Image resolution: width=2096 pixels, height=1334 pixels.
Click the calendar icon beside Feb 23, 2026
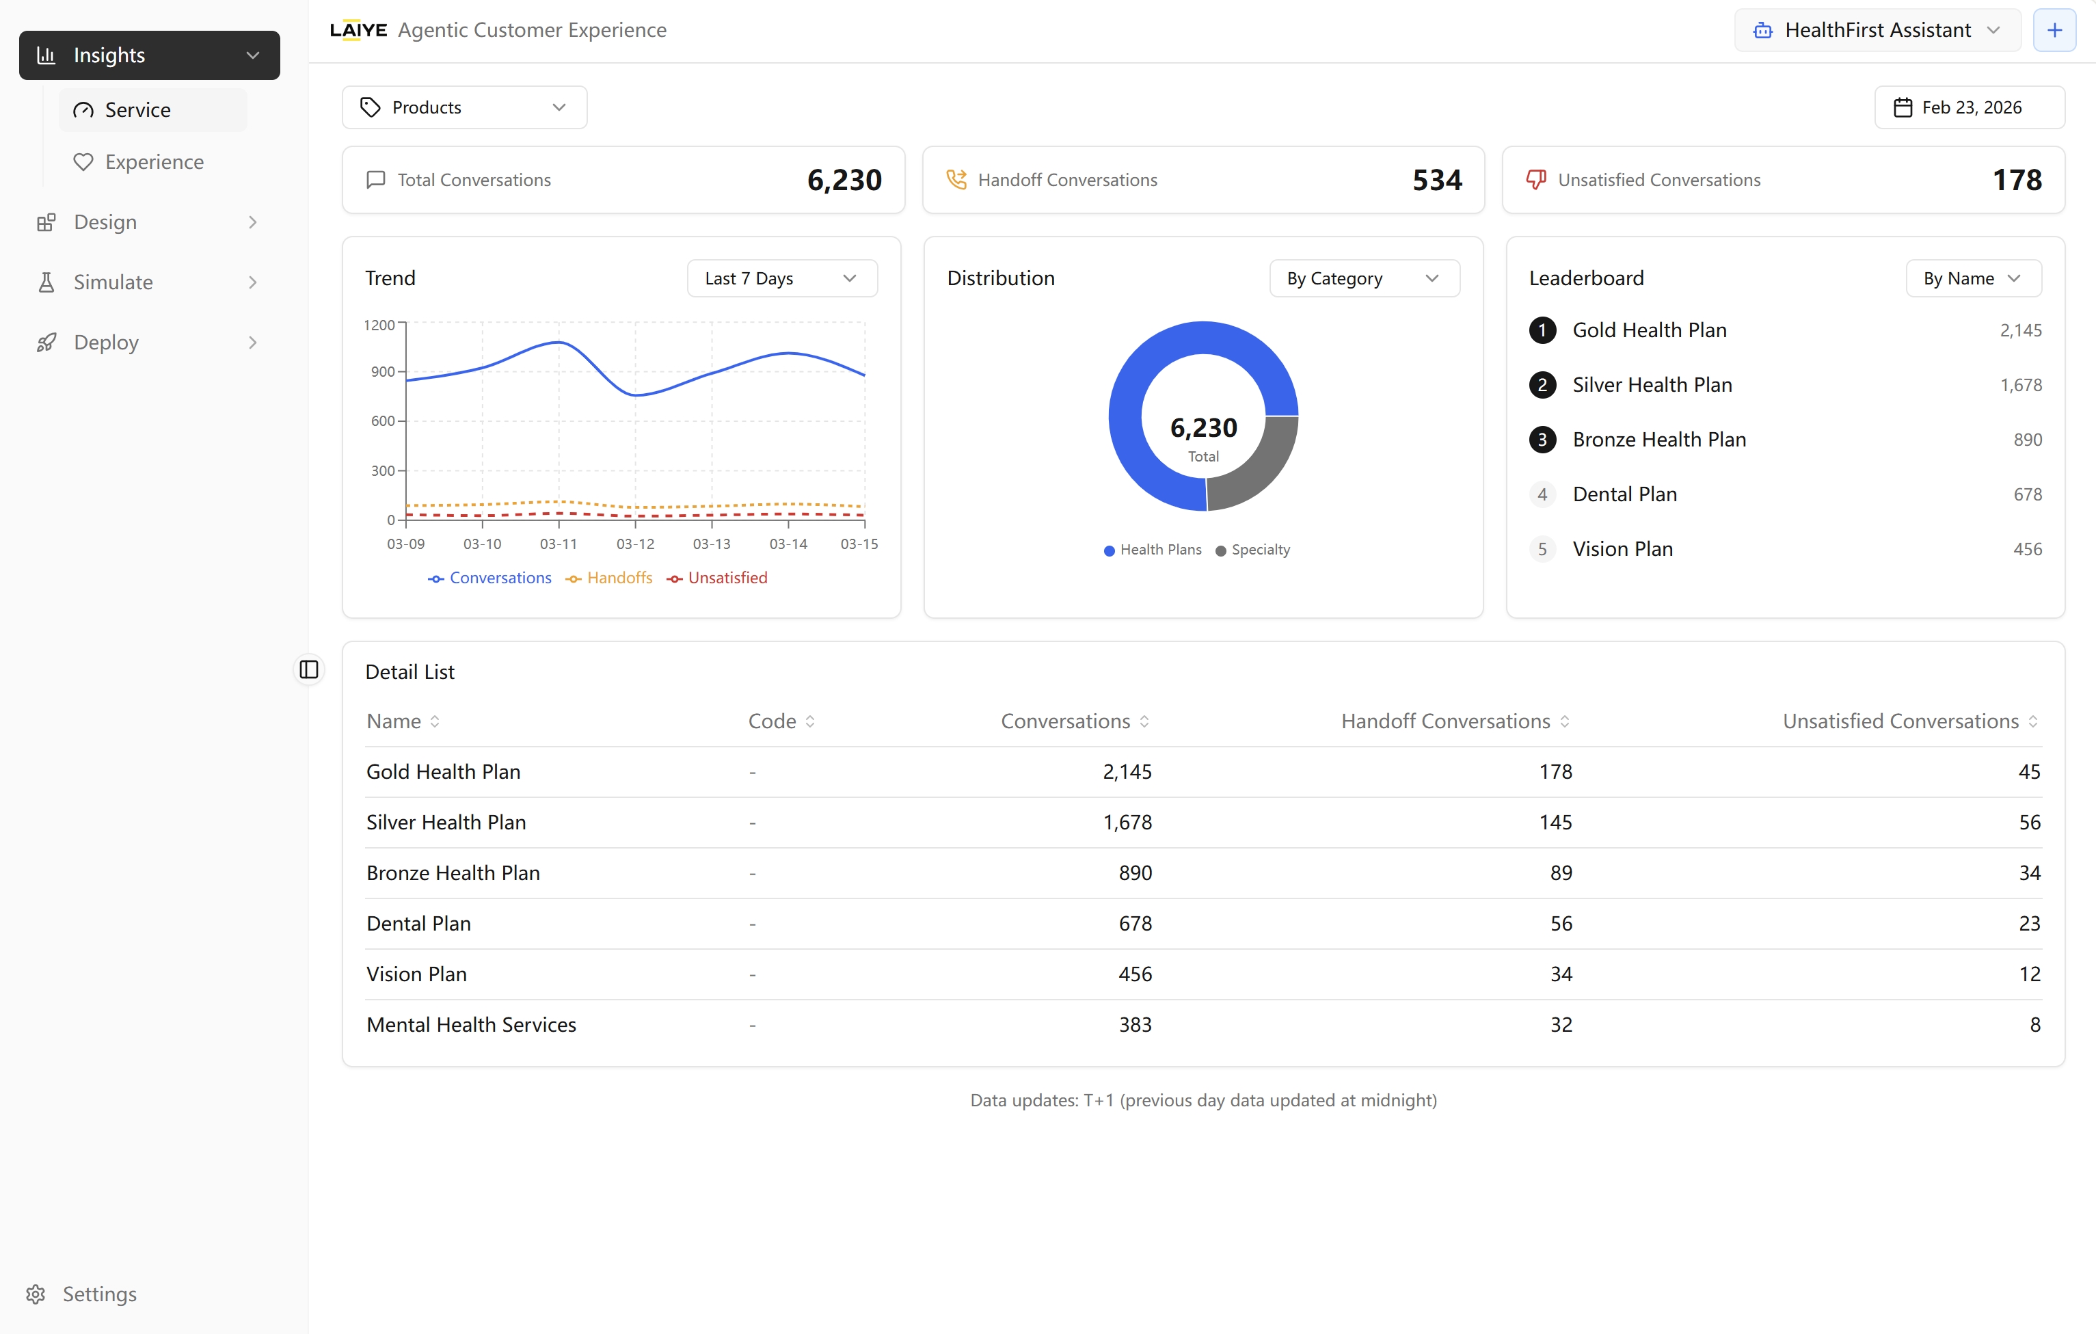click(x=1903, y=107)
